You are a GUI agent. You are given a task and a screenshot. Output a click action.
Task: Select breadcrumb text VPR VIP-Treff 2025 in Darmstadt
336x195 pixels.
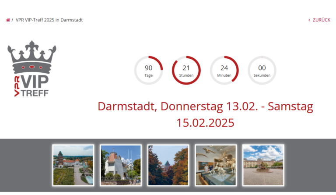pos(49,20)
